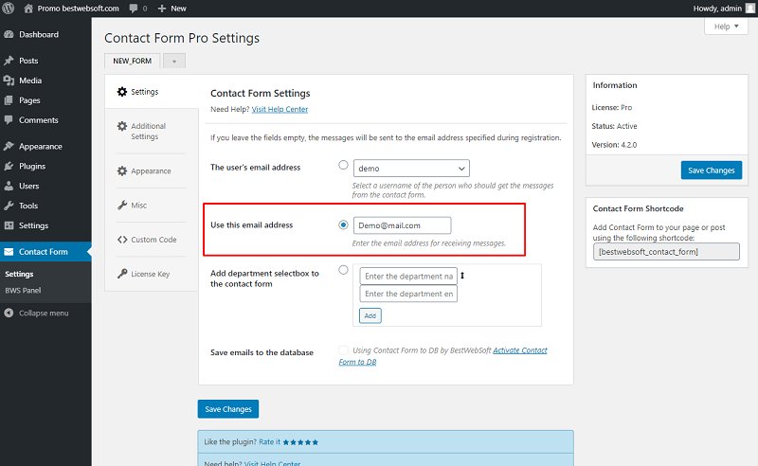Select the Use this email address radio
The height and width of the screenshot is (466, 758).
pos(343,224)
